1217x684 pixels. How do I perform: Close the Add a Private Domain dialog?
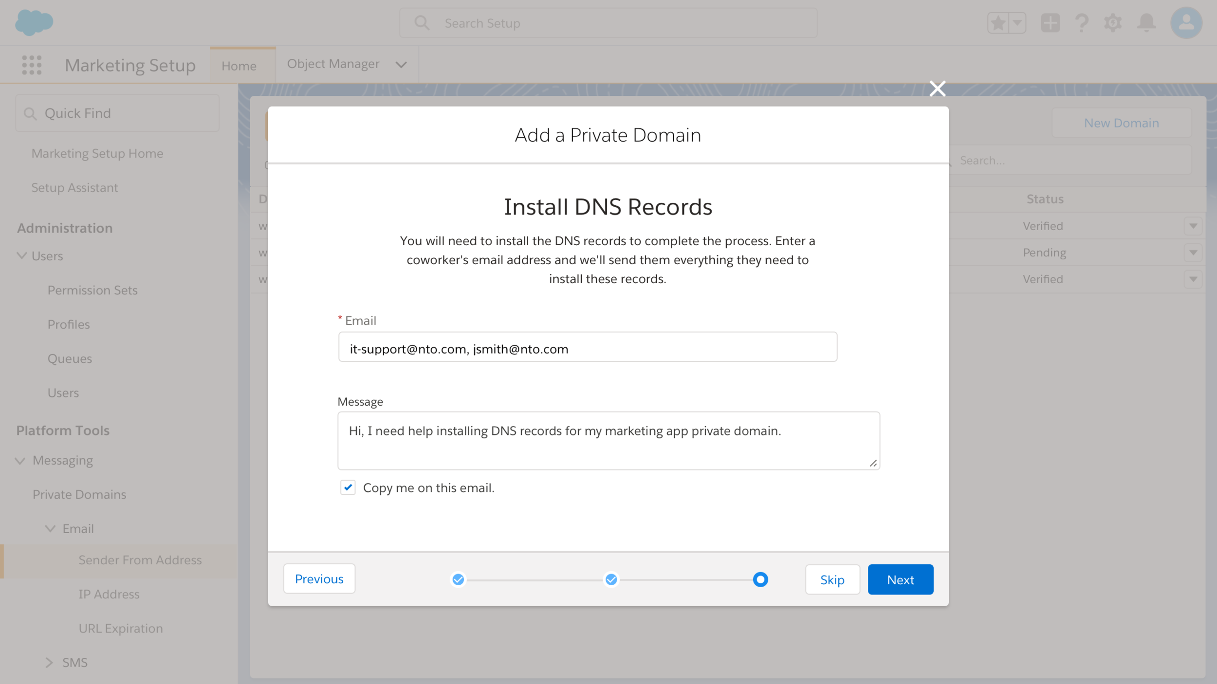click(x=937, y=89)
